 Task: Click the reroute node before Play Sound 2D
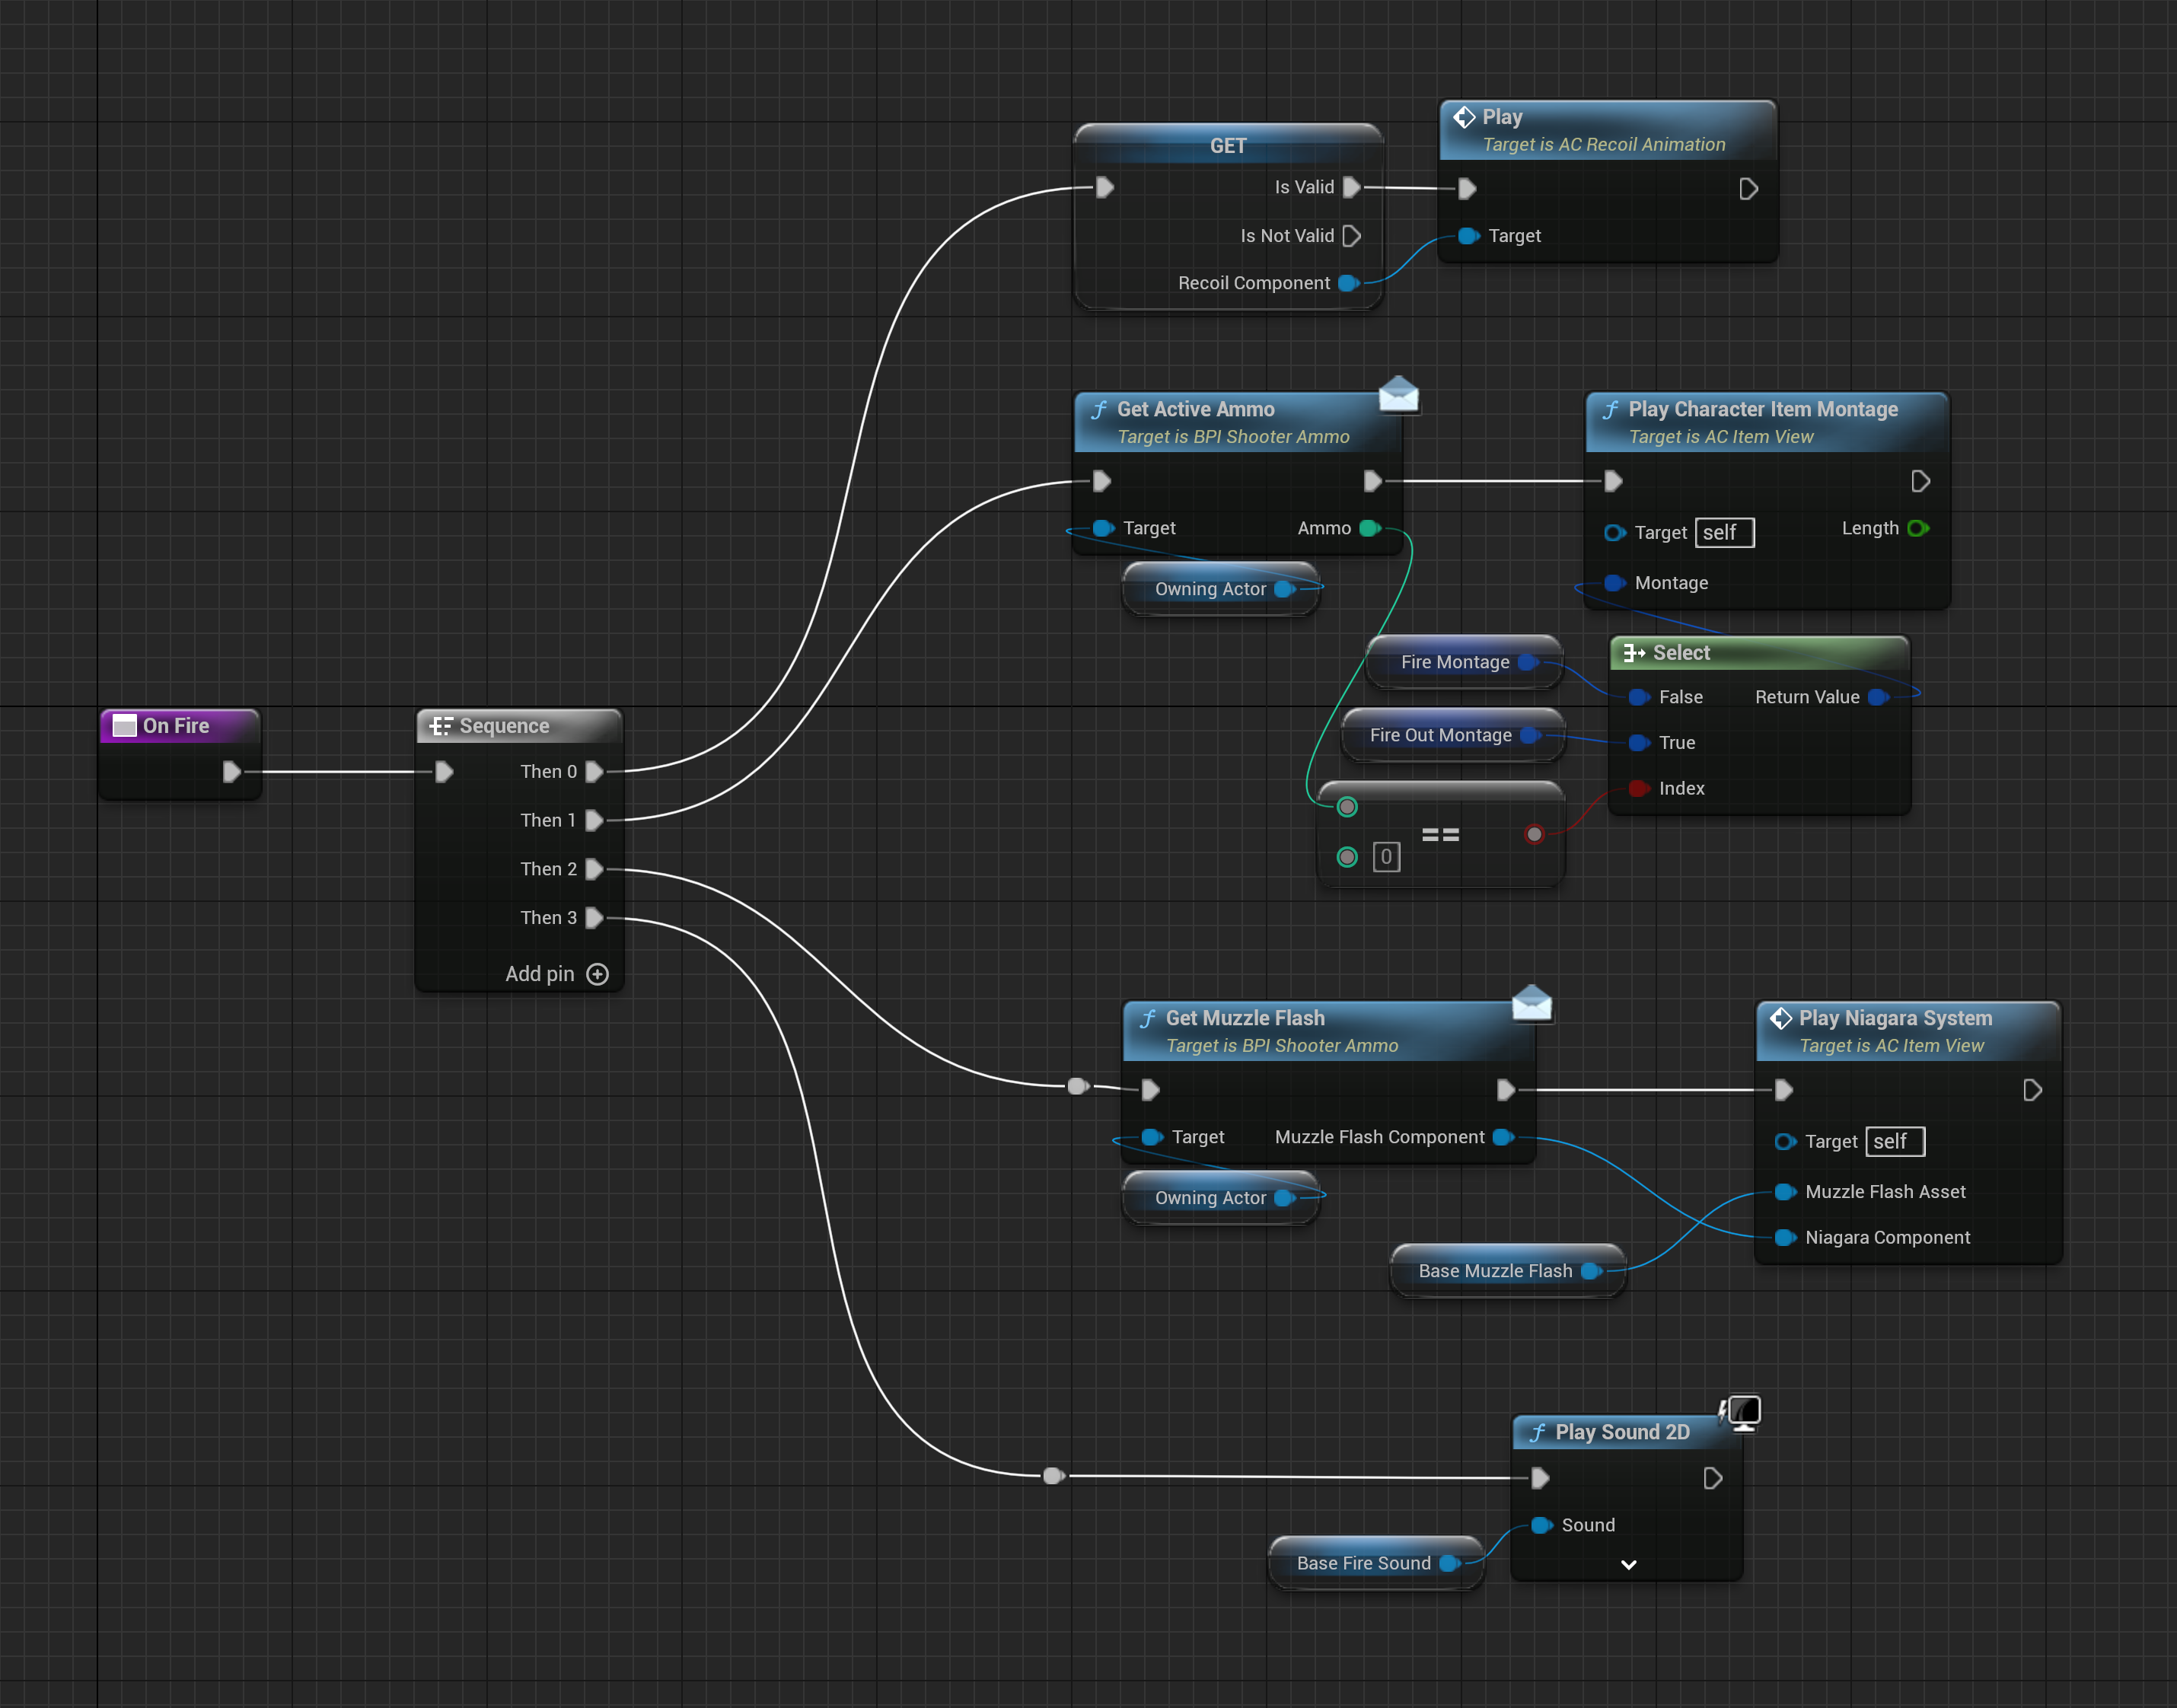[1053, 1476]
